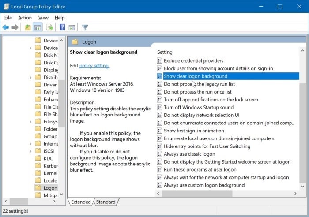Click the Logon folder icon in the tree
The image size is (309, 217).
[38, 187]
